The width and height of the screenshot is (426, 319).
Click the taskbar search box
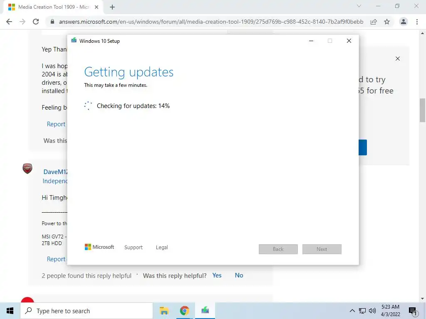point(87,311)
